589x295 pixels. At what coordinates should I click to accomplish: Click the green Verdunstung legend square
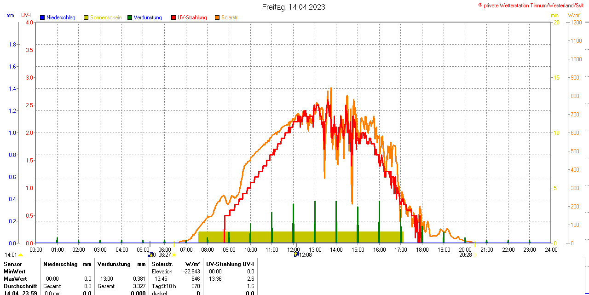tap(130, 17)
